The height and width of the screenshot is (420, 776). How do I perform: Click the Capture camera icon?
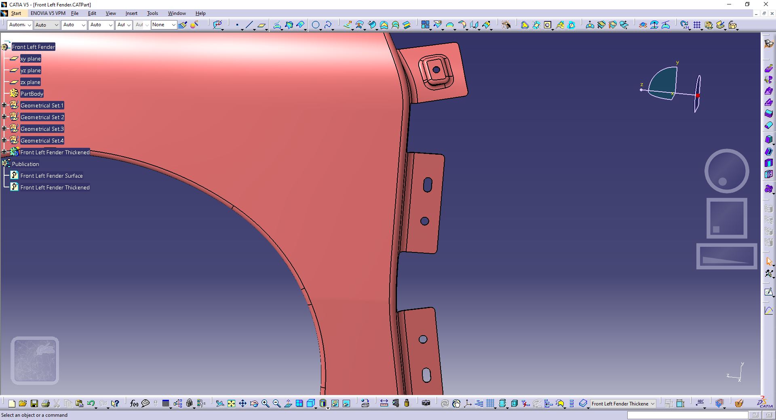[x=426, y=403]
